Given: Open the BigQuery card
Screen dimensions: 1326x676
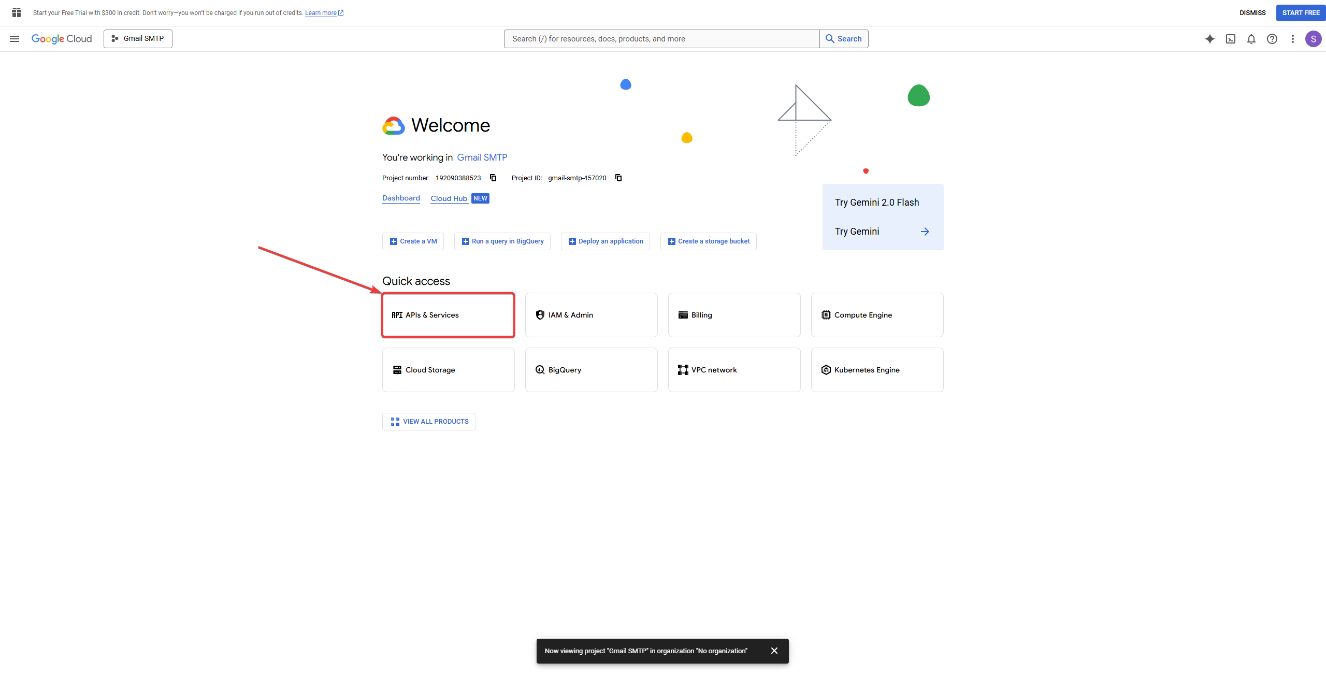Looking at the screenshot, I should click(x=592, y=370).
